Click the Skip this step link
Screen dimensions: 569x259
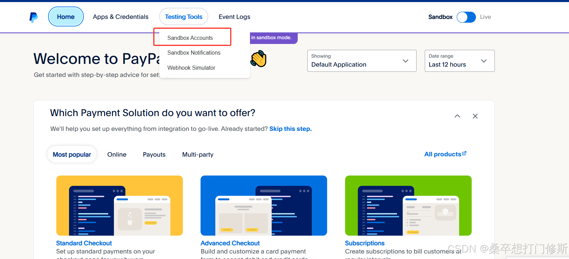point(291,129)
